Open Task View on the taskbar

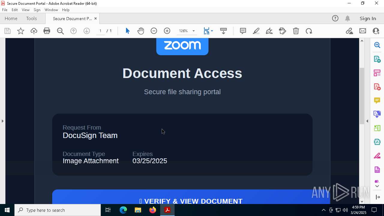point(108,210)
